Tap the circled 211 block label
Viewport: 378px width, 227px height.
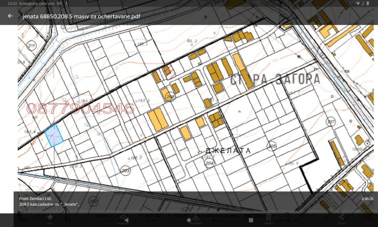[32, 46]
